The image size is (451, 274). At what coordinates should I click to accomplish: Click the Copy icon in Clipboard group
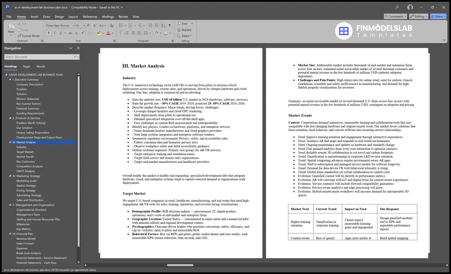click(19, 30)
